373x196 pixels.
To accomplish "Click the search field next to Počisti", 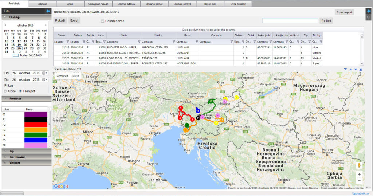I will tap(290, 21).
